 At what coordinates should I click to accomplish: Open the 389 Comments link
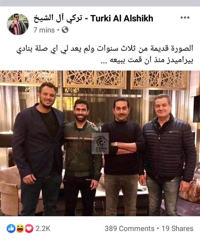129,229
